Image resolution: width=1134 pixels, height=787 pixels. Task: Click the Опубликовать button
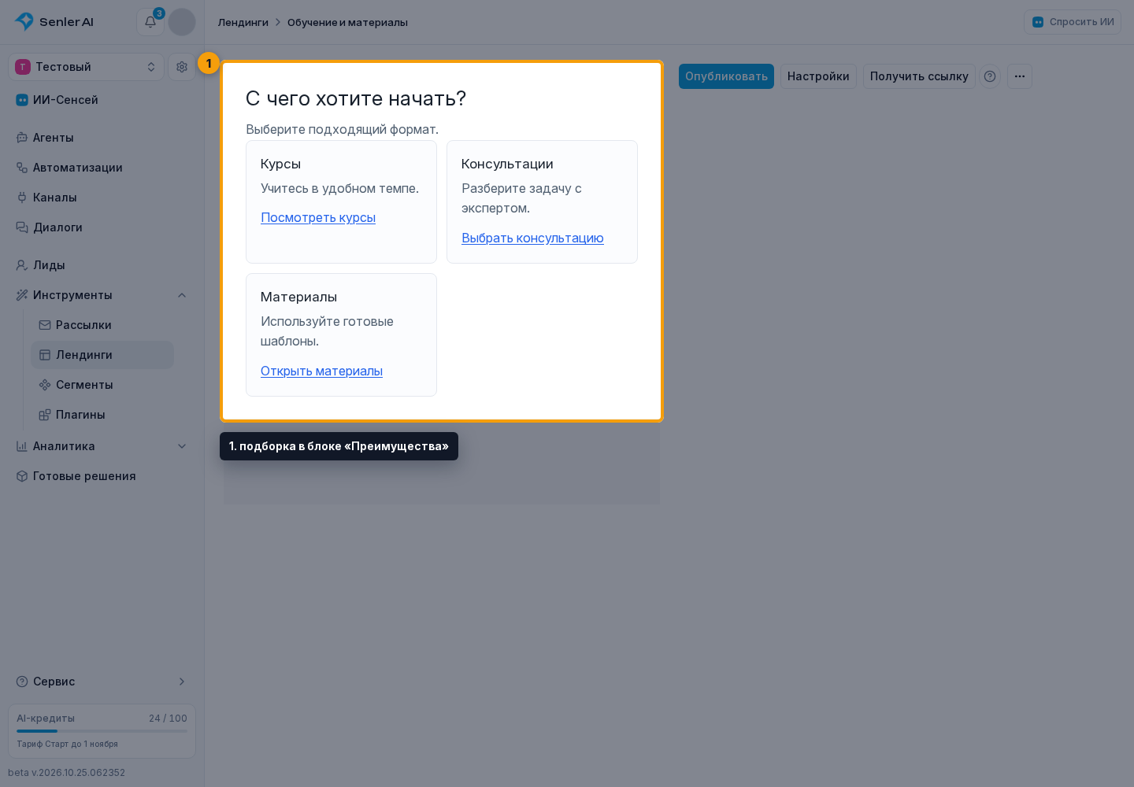coord(726,76)
